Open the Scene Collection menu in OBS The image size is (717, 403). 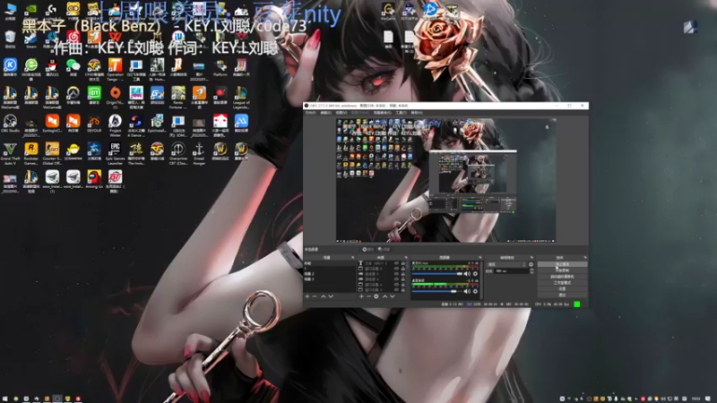click(x=383, y=113)
